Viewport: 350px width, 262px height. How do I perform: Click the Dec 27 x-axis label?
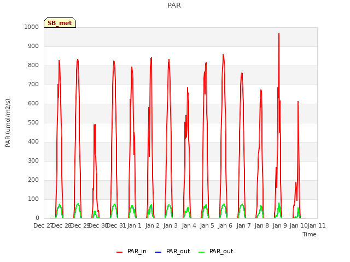click(x=43, y=225)
